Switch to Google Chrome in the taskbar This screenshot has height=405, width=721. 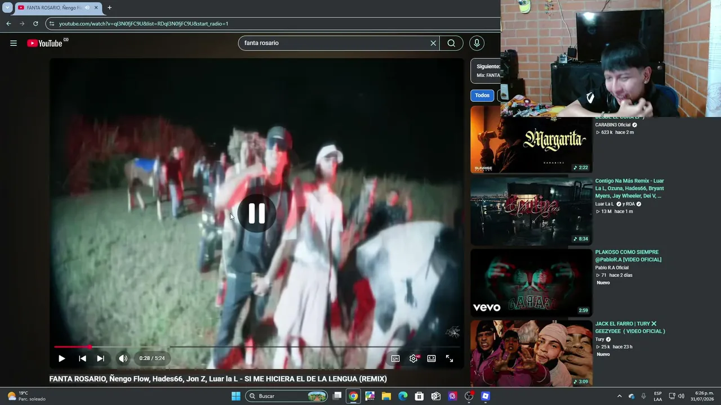click(x=353, y=396)
